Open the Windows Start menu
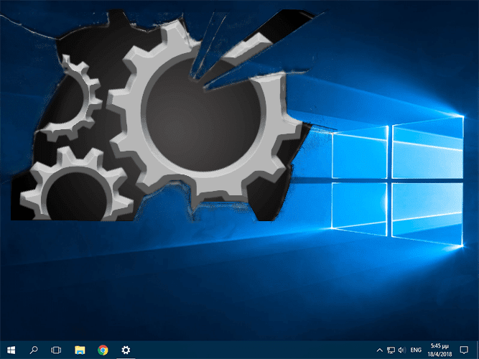This screenshot has width=479, height=359. tap(11, 350)
